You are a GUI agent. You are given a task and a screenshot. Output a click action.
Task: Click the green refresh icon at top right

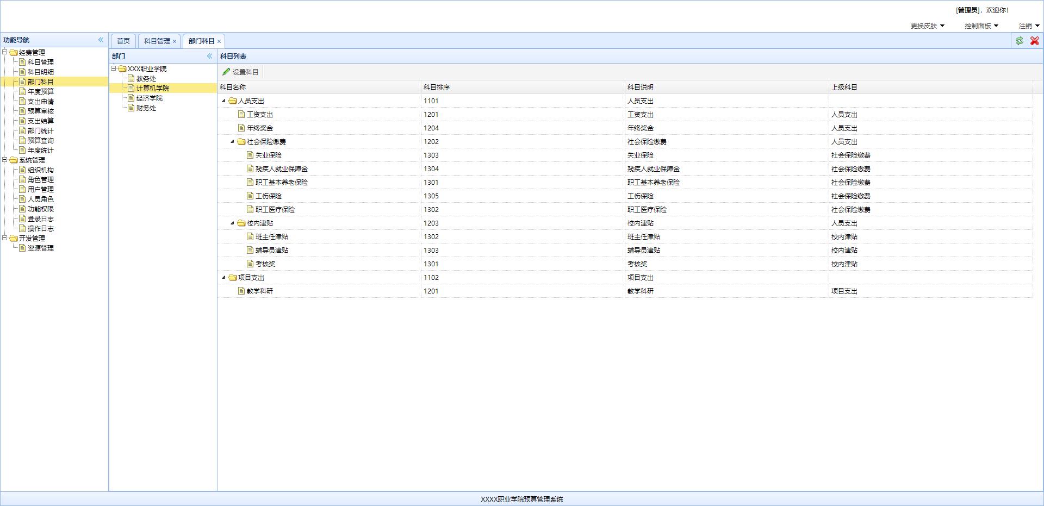[x=1019, y=41]
